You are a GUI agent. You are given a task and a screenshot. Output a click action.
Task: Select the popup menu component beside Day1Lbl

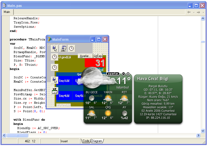coord(54,80)
